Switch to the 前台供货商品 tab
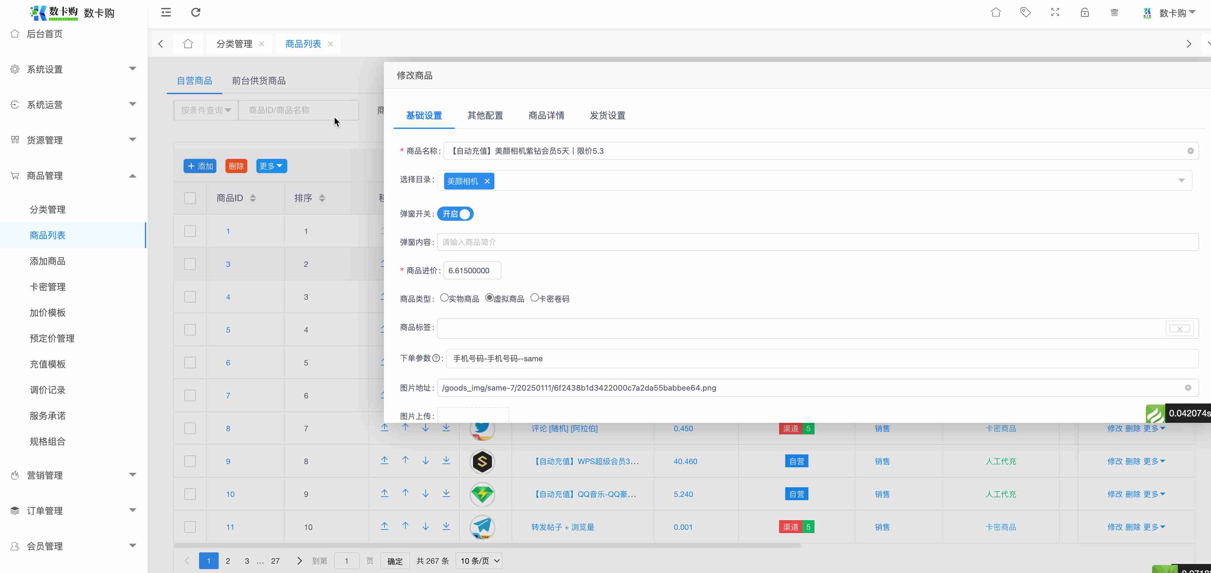The image size is (1211, 573). [259, 81]
